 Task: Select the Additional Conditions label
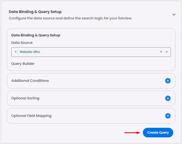pos(30,81)
